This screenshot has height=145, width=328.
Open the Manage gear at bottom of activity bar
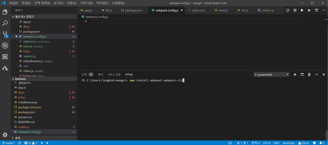point(5,135)
